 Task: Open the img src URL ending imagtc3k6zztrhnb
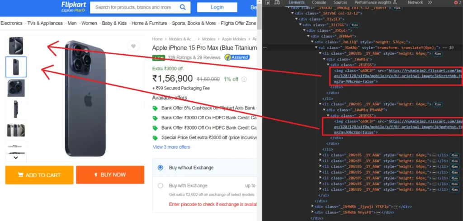398,76
